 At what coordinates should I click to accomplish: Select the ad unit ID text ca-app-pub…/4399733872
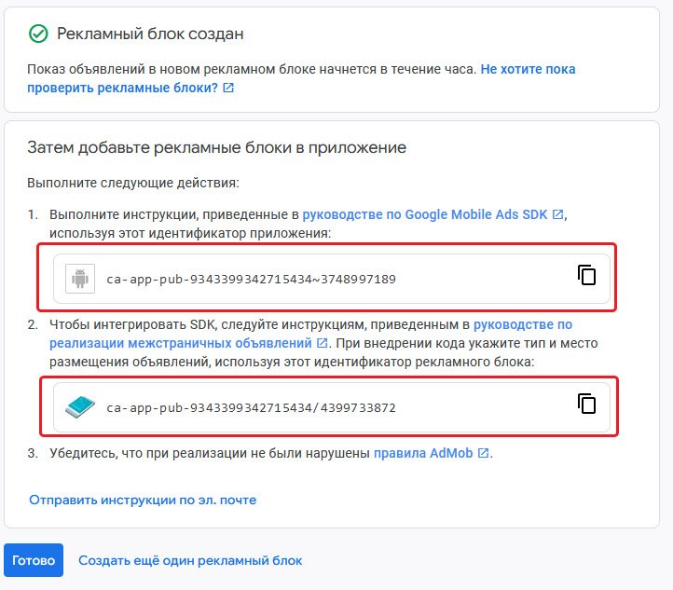tap(252, 407)
